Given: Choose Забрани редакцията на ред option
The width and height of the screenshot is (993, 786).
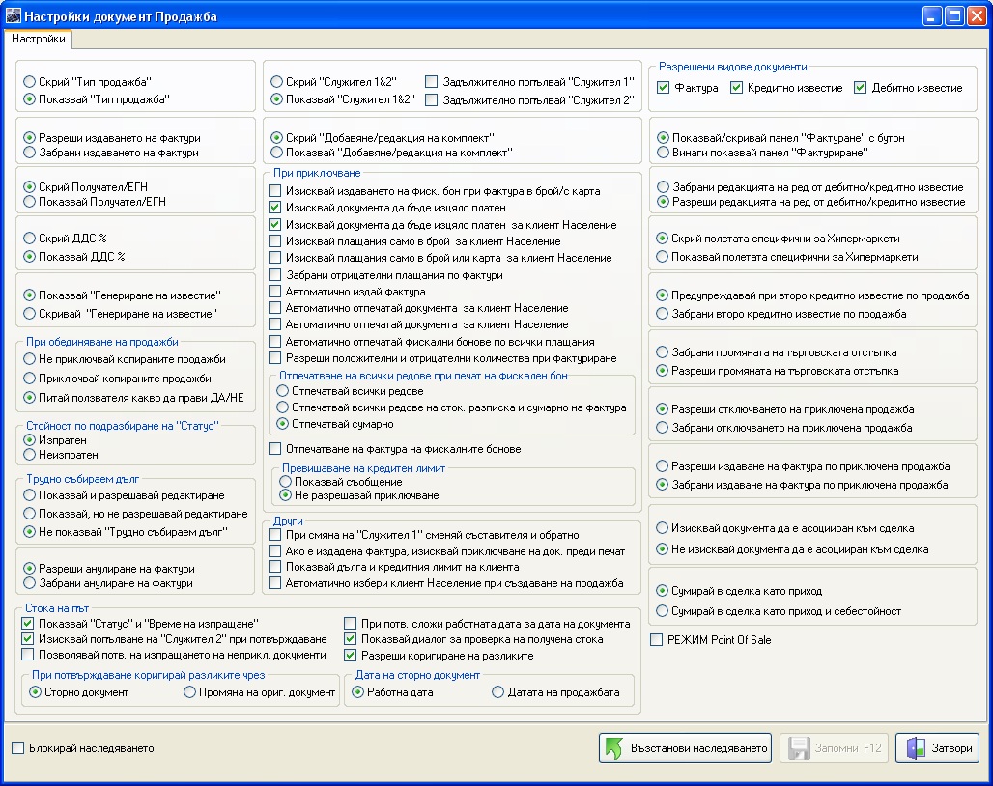Looking at the screenshot, I should [663, 187].
